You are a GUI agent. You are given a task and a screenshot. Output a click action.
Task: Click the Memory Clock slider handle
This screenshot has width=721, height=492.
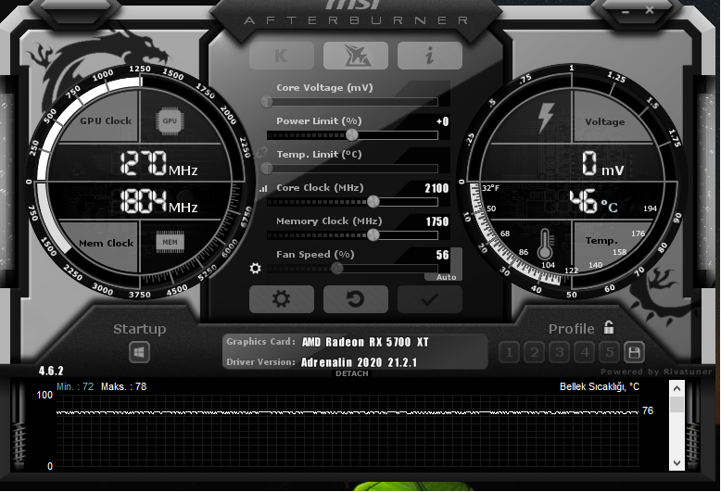373,235
